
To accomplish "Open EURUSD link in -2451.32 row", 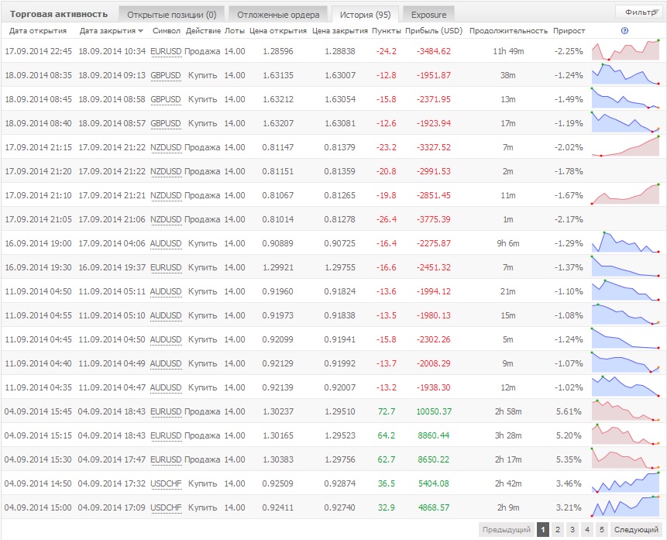I will pyautogui.click(x=166, y=267).
